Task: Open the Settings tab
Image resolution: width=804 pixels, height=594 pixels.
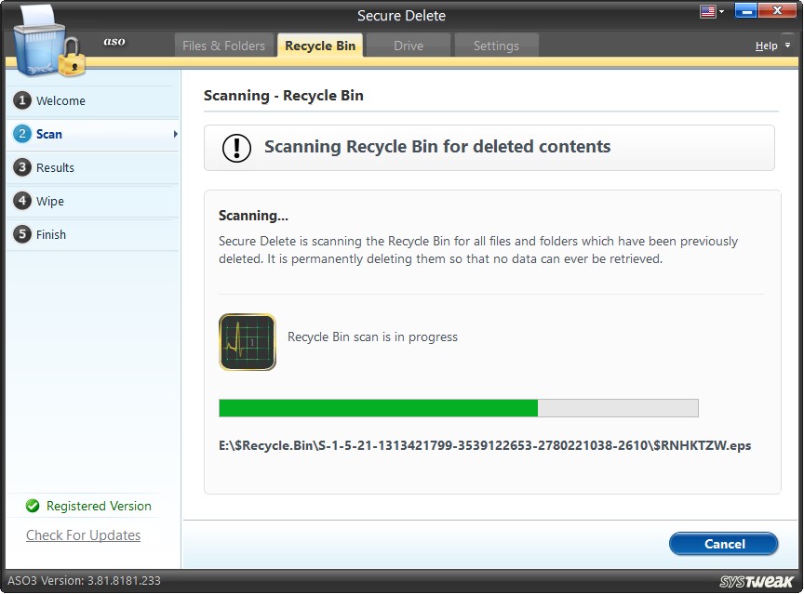Action: [x=496, y=46]
